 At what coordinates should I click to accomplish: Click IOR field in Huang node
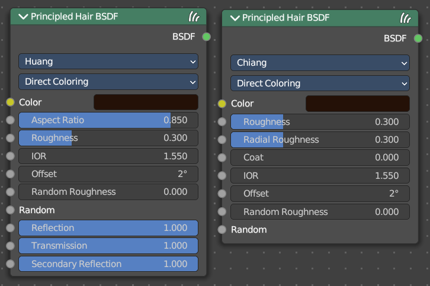(x=108, y=156)
